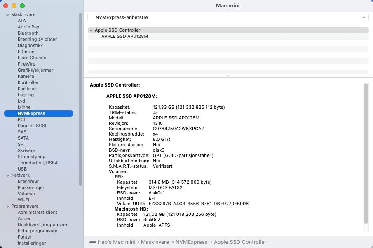Select the highlighted NVMExpress item
The image size is (373, 248).
39,113
